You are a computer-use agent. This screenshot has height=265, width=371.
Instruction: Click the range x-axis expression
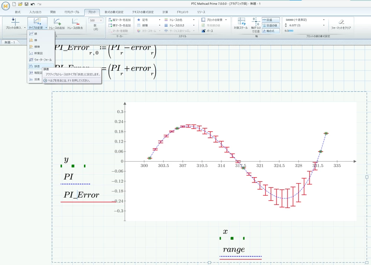coord(234,249)
